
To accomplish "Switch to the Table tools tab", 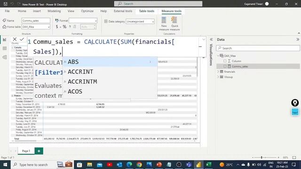I will [147, 11].
